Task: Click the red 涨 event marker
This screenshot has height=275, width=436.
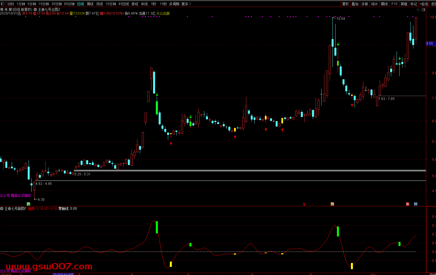Action: point(407,204)
